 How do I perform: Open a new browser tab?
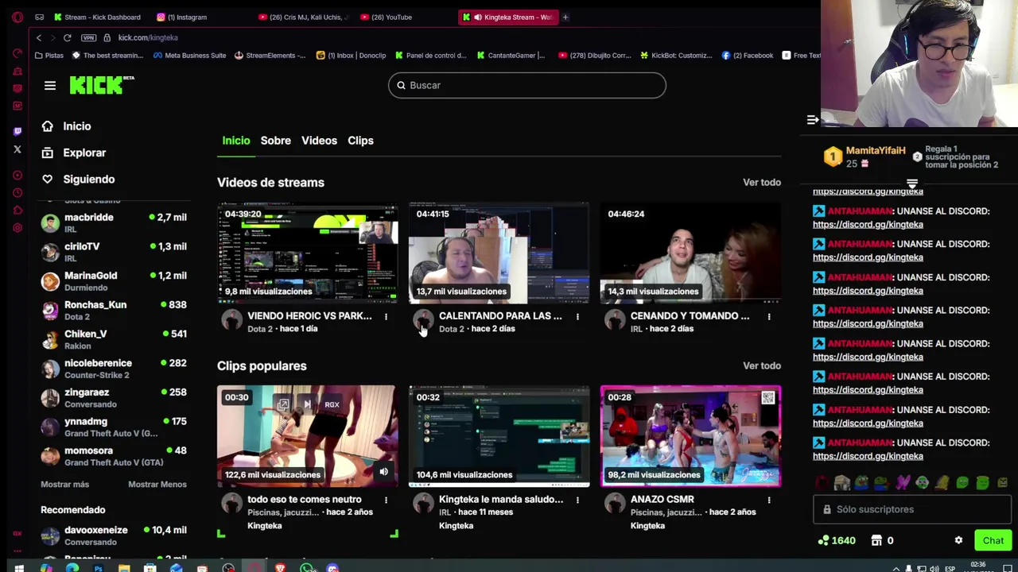click(x=565, y=17)
